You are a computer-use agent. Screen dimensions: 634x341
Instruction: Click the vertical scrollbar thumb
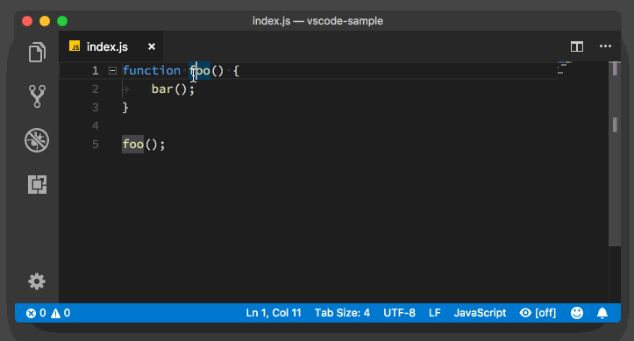click(x=615, y=153)
